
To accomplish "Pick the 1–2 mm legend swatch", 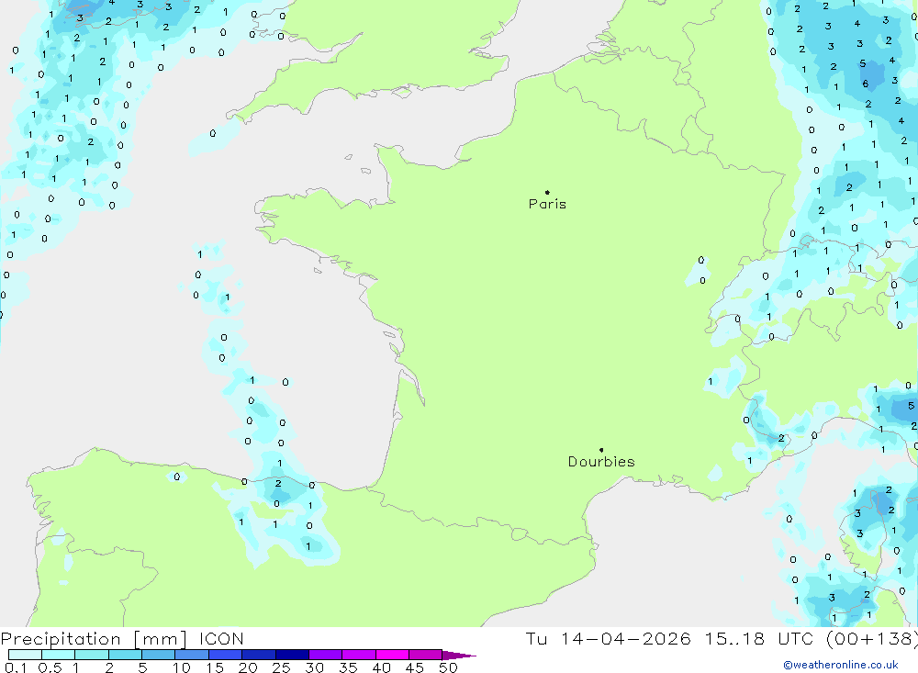I will coord(92,655).
